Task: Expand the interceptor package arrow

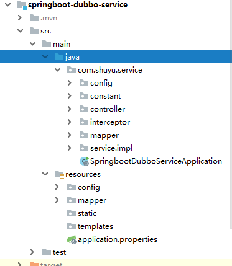Action: 70,122
